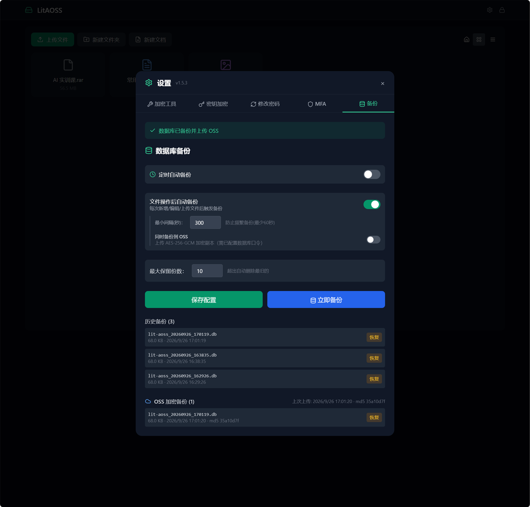Click the home icon in file toolbar
This screenshot has width=530, height=507.
(x=466, y=39)
